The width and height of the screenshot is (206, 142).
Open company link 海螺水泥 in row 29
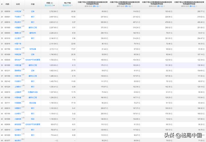tap(18, 33)
